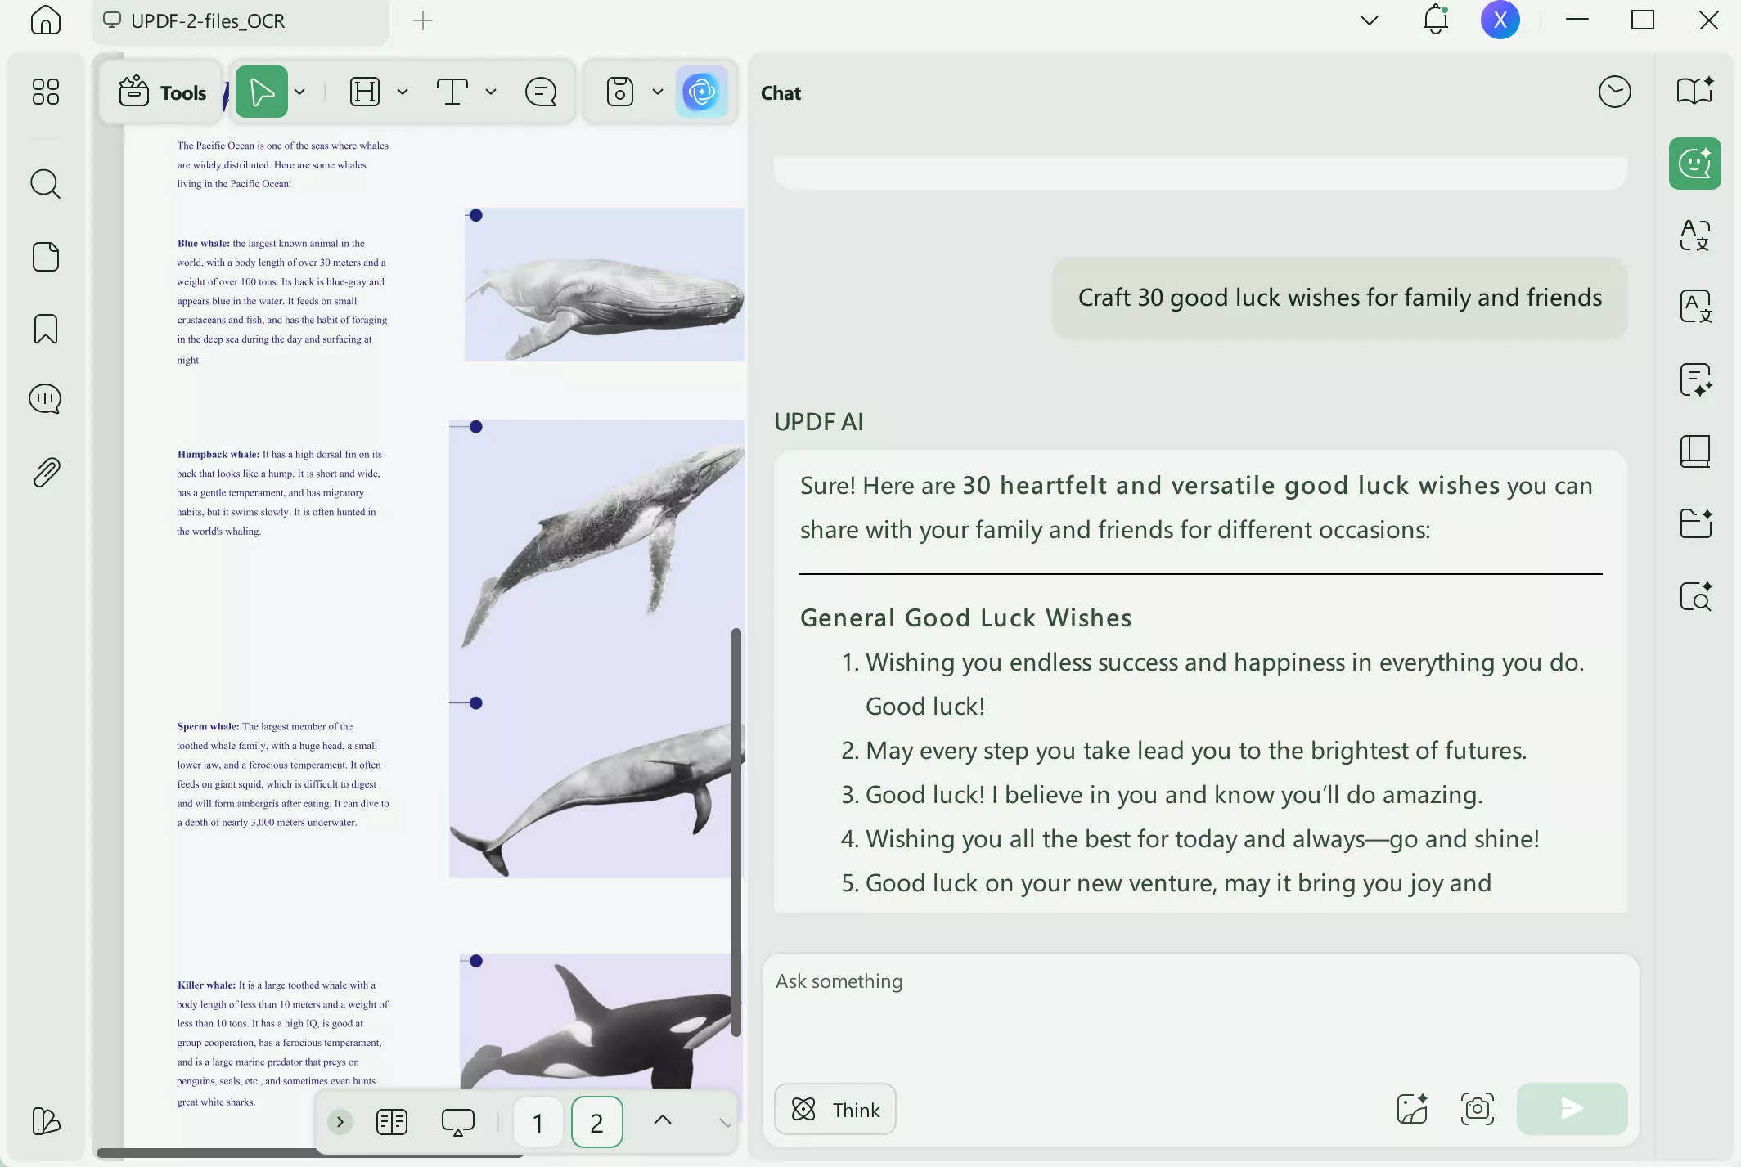
Task: Open the text tool dropdown arrow
Action: (x=490, y=92)
